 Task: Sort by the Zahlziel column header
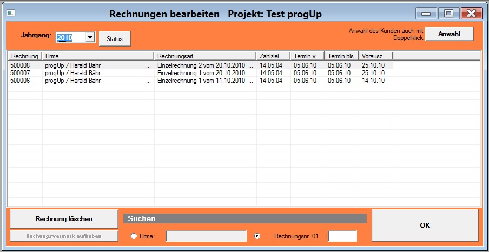tap(274, 56)
